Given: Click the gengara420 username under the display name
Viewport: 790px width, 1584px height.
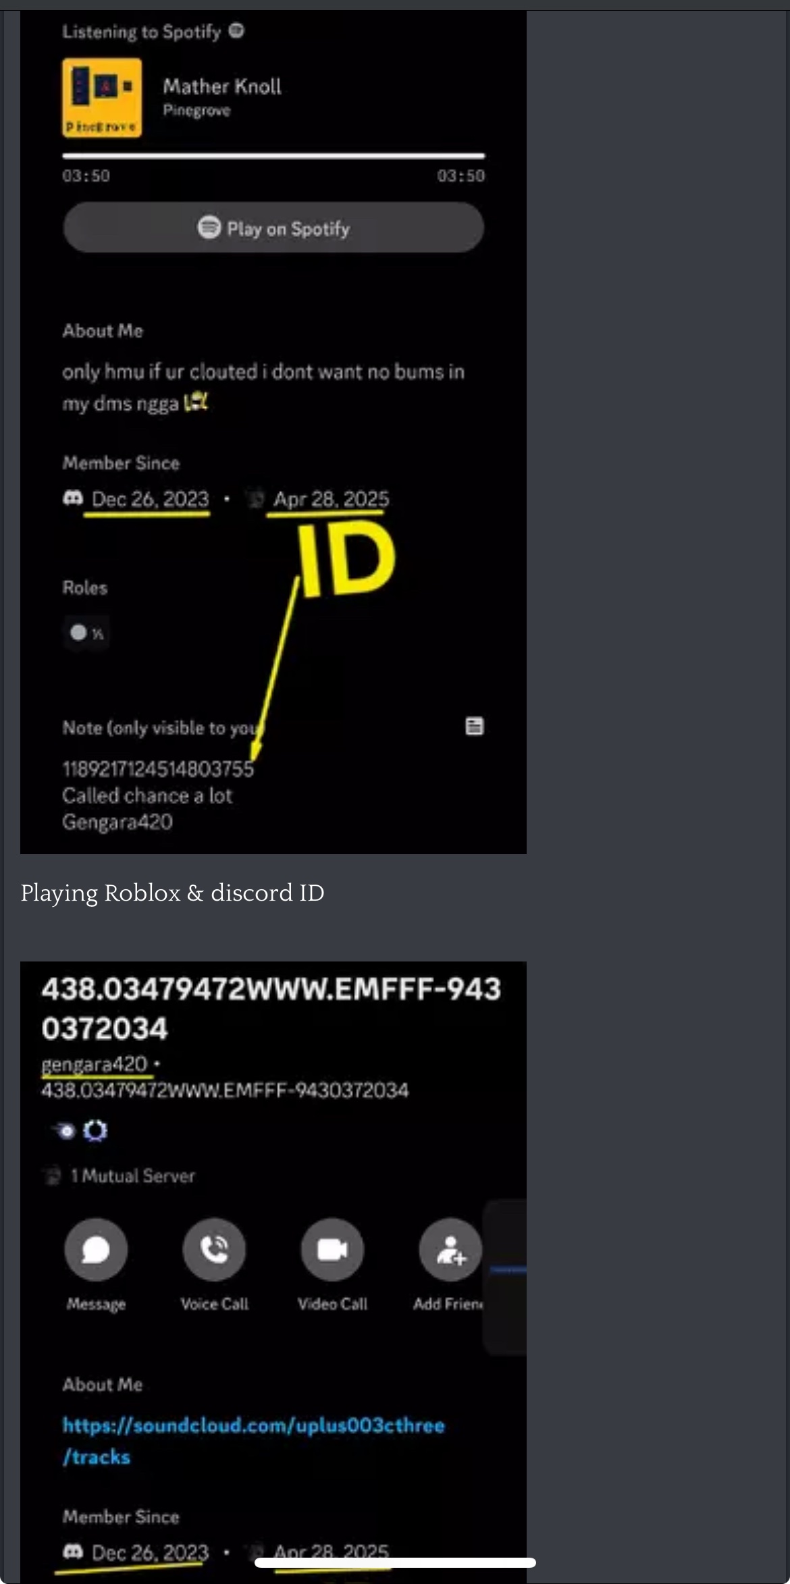Looking at the screenshot, I should [95, 1064].
